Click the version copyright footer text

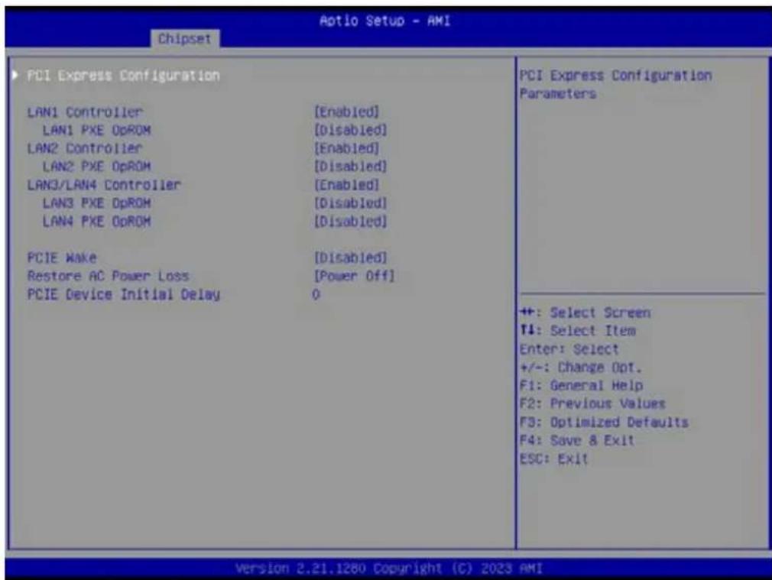[389, 569]
